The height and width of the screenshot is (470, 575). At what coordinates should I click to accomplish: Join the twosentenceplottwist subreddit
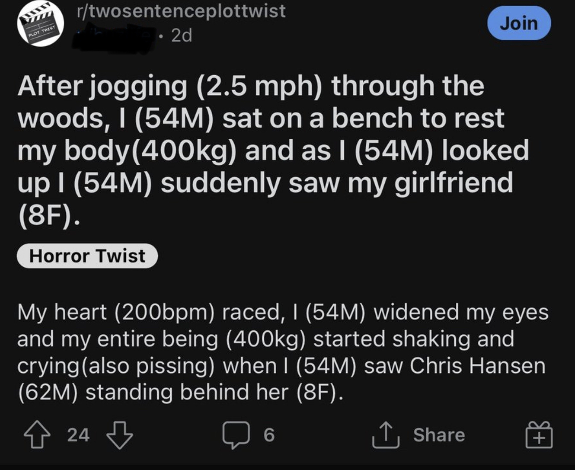(519, 23)
